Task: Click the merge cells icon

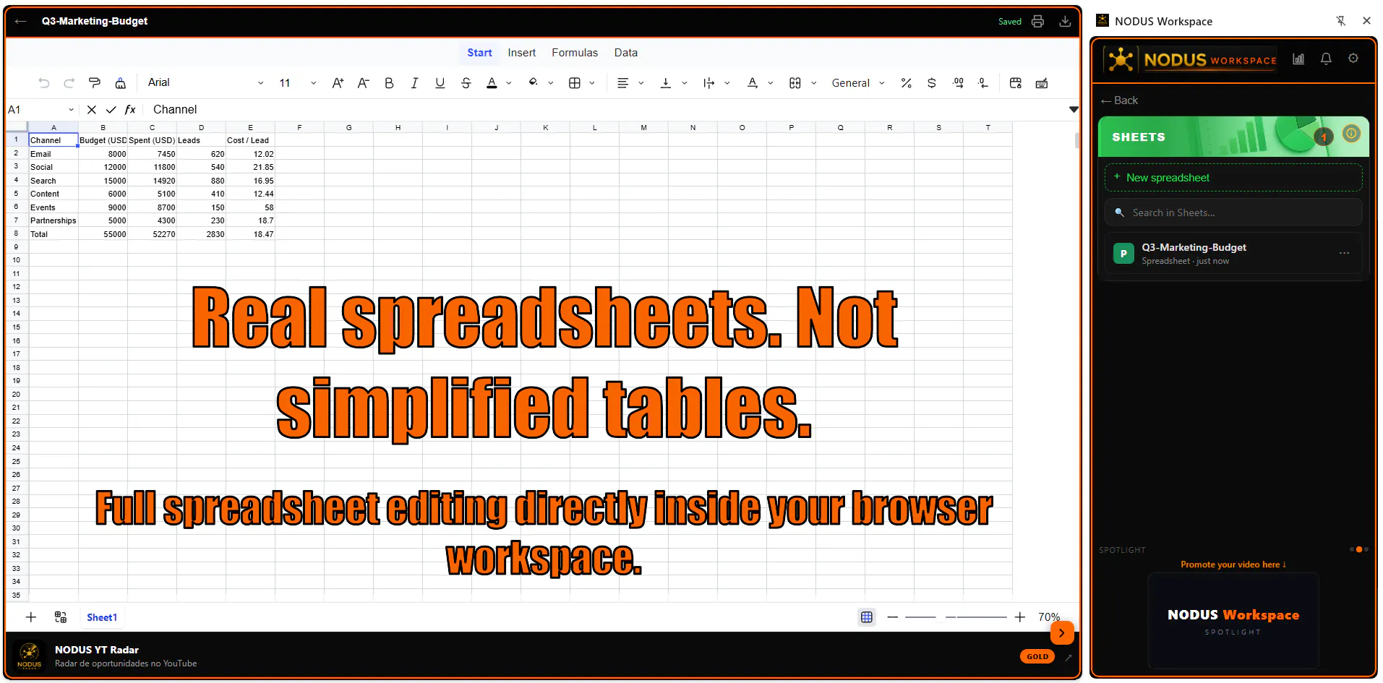Action: [x=795, y=83]
